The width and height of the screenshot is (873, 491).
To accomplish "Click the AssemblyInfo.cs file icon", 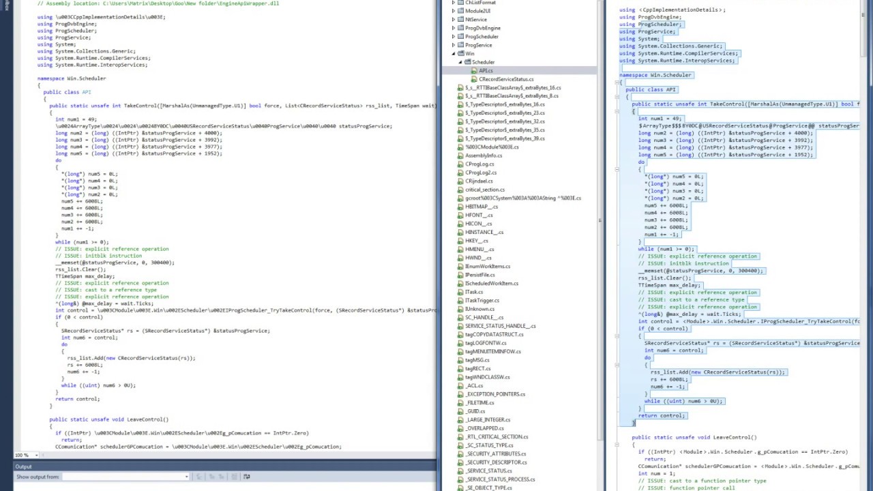I will 460,155.
